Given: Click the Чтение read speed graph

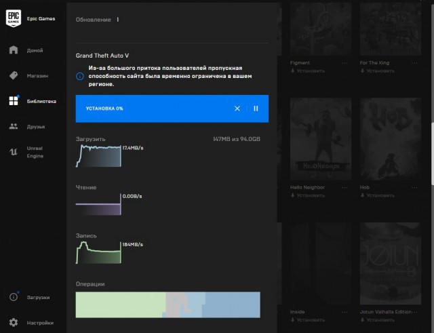Looking at the screenshot, I should coord(98,204).
